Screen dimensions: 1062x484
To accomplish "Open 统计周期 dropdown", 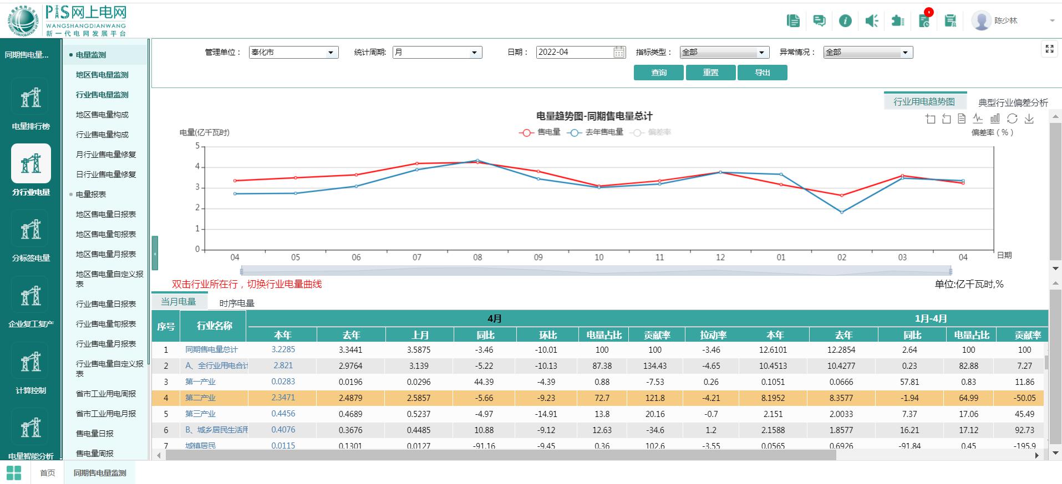I will click(438, 52).
